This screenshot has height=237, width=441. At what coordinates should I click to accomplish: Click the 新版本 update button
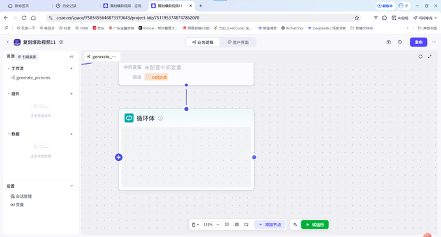click(385, 6)
